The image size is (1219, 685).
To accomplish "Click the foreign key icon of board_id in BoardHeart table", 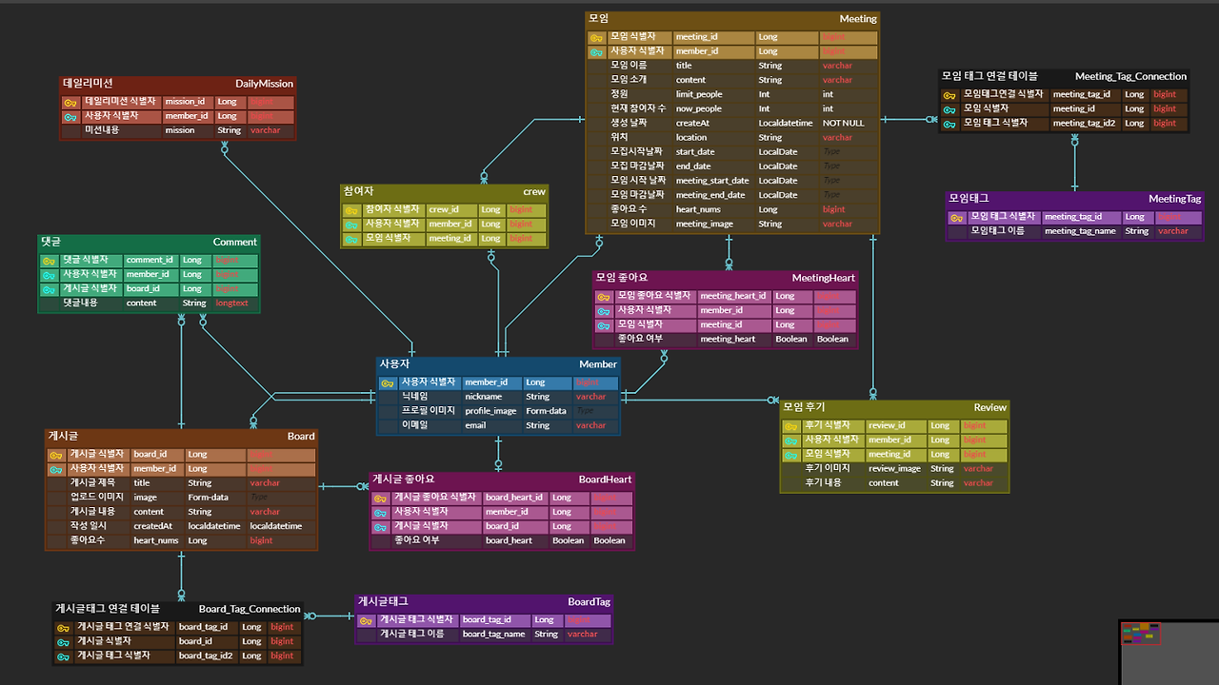I will click(380, 527).
